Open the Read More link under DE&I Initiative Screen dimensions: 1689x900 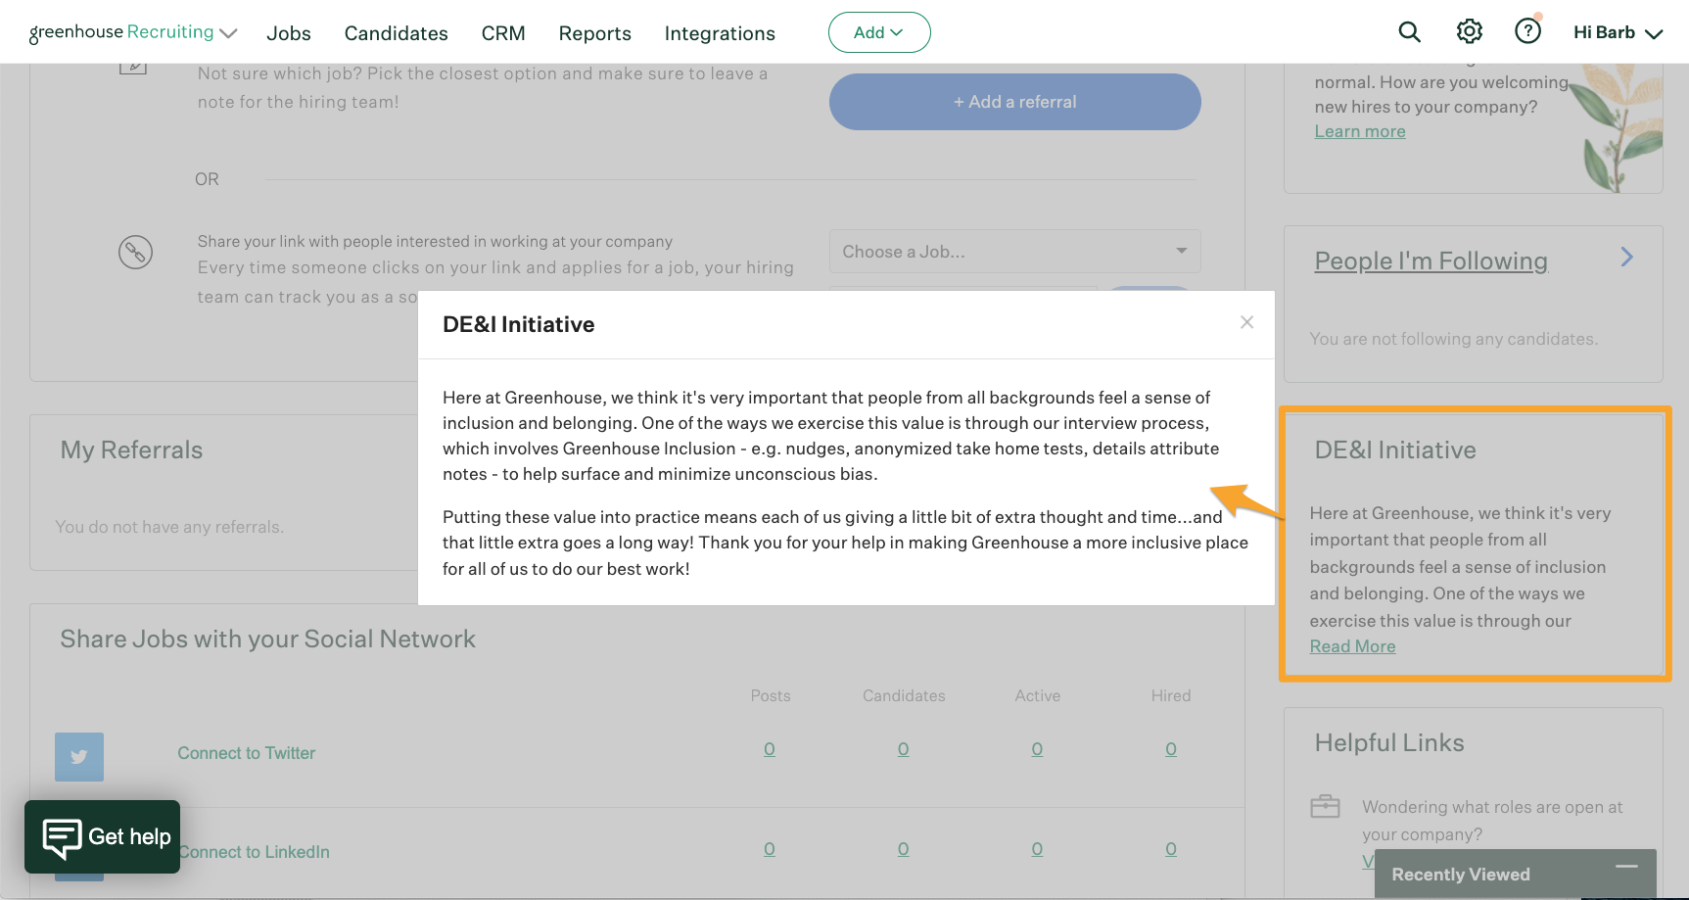coord(1352,645)
